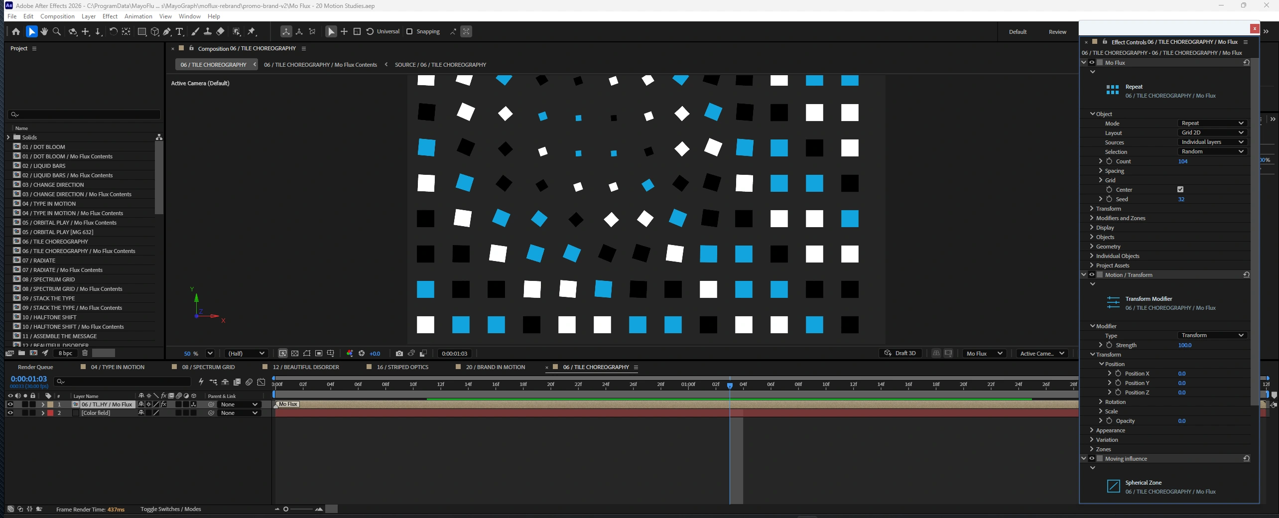The height and width of the screenshot is (518, 1279).
Task: Click the Home icon in toolbar
Action: click(x=16, y=31)
